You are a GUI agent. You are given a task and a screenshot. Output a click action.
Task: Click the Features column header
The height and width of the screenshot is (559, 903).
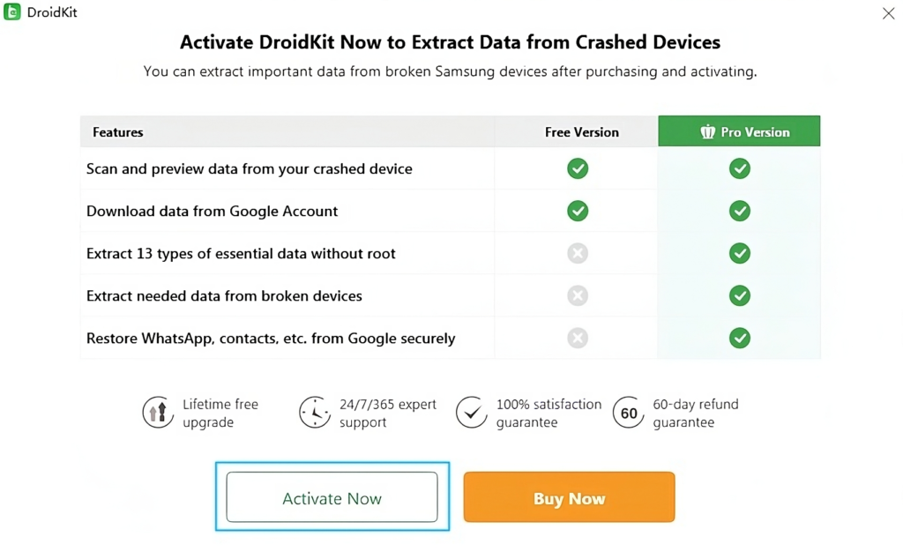pyautogui.click(x=117, y=131)
